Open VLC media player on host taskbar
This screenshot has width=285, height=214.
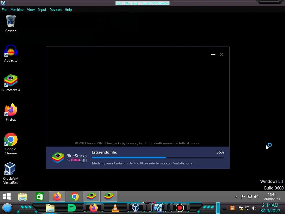115,208
